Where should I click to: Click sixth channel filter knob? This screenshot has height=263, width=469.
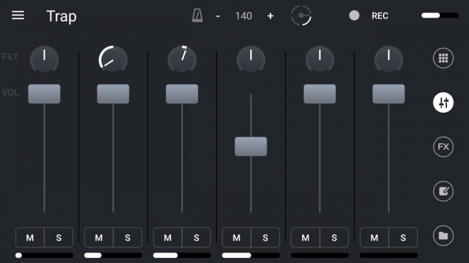[389, 59]
